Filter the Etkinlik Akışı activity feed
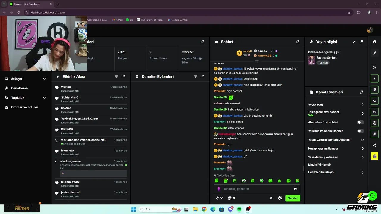The image size is (381, 214). pos(116,77)
